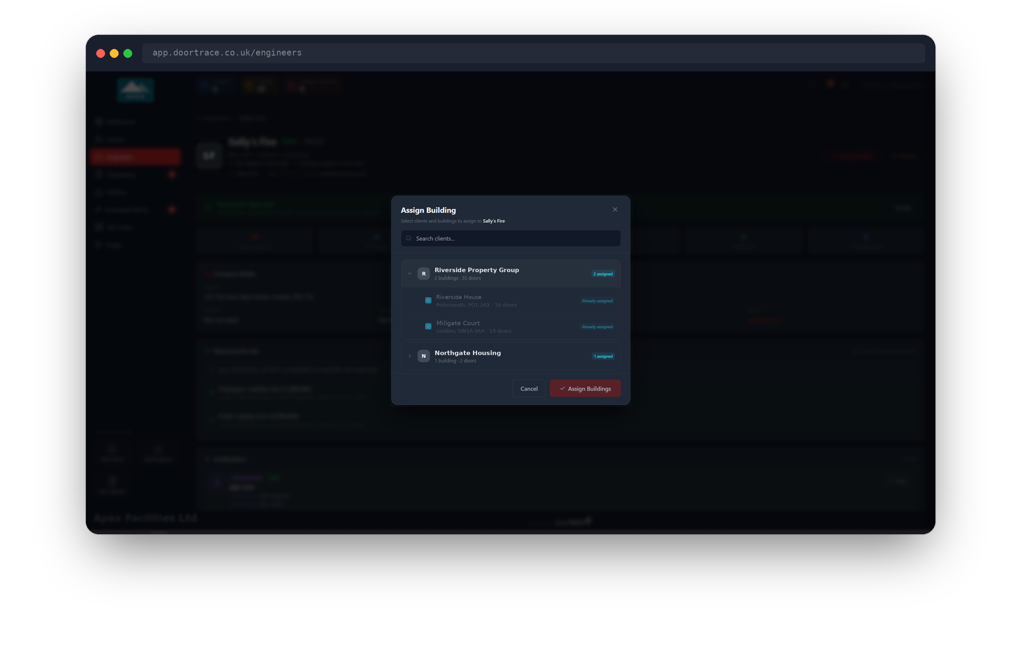
Task: Click Already assigned label for Millgate Court
Action: pos(597,327)
